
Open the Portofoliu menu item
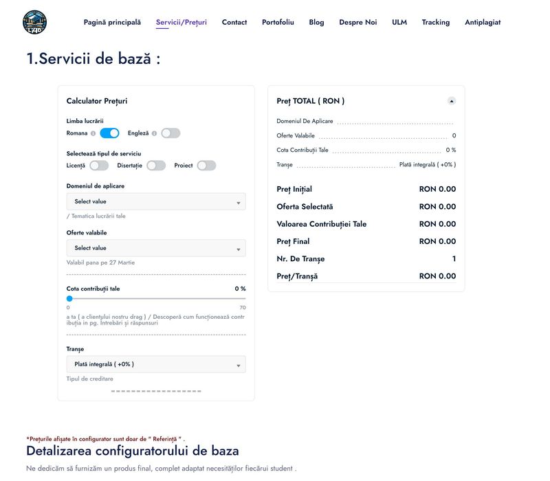pyautogui.click(x=278, y=23)
